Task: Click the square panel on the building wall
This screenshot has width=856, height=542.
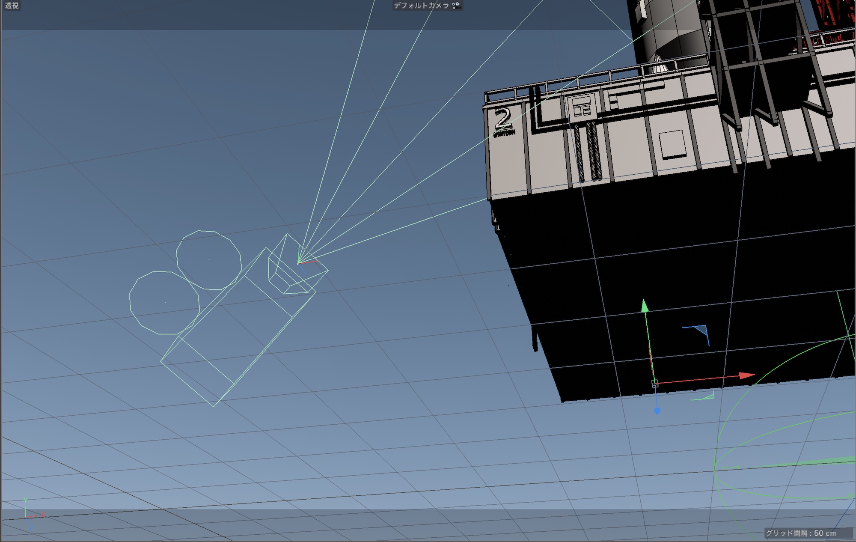Action: point(672,145)
